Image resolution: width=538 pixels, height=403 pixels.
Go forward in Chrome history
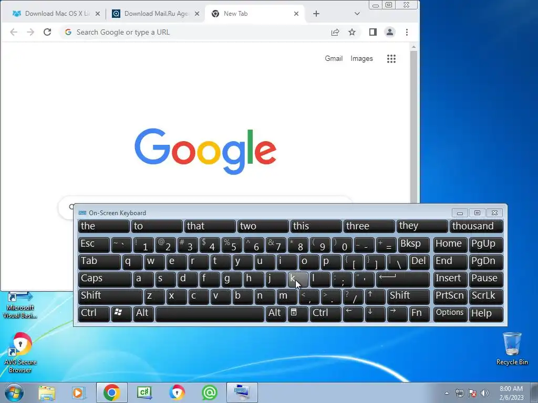(x=30, y=32)
